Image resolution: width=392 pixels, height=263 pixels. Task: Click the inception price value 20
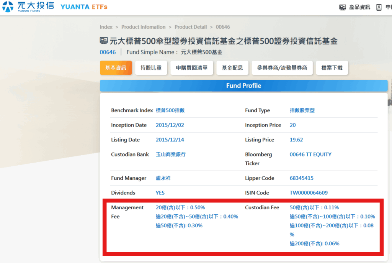tap(292, 125)
